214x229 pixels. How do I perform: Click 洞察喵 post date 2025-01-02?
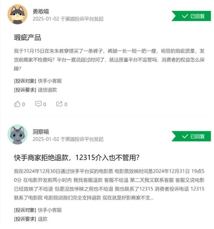point(46,139)
